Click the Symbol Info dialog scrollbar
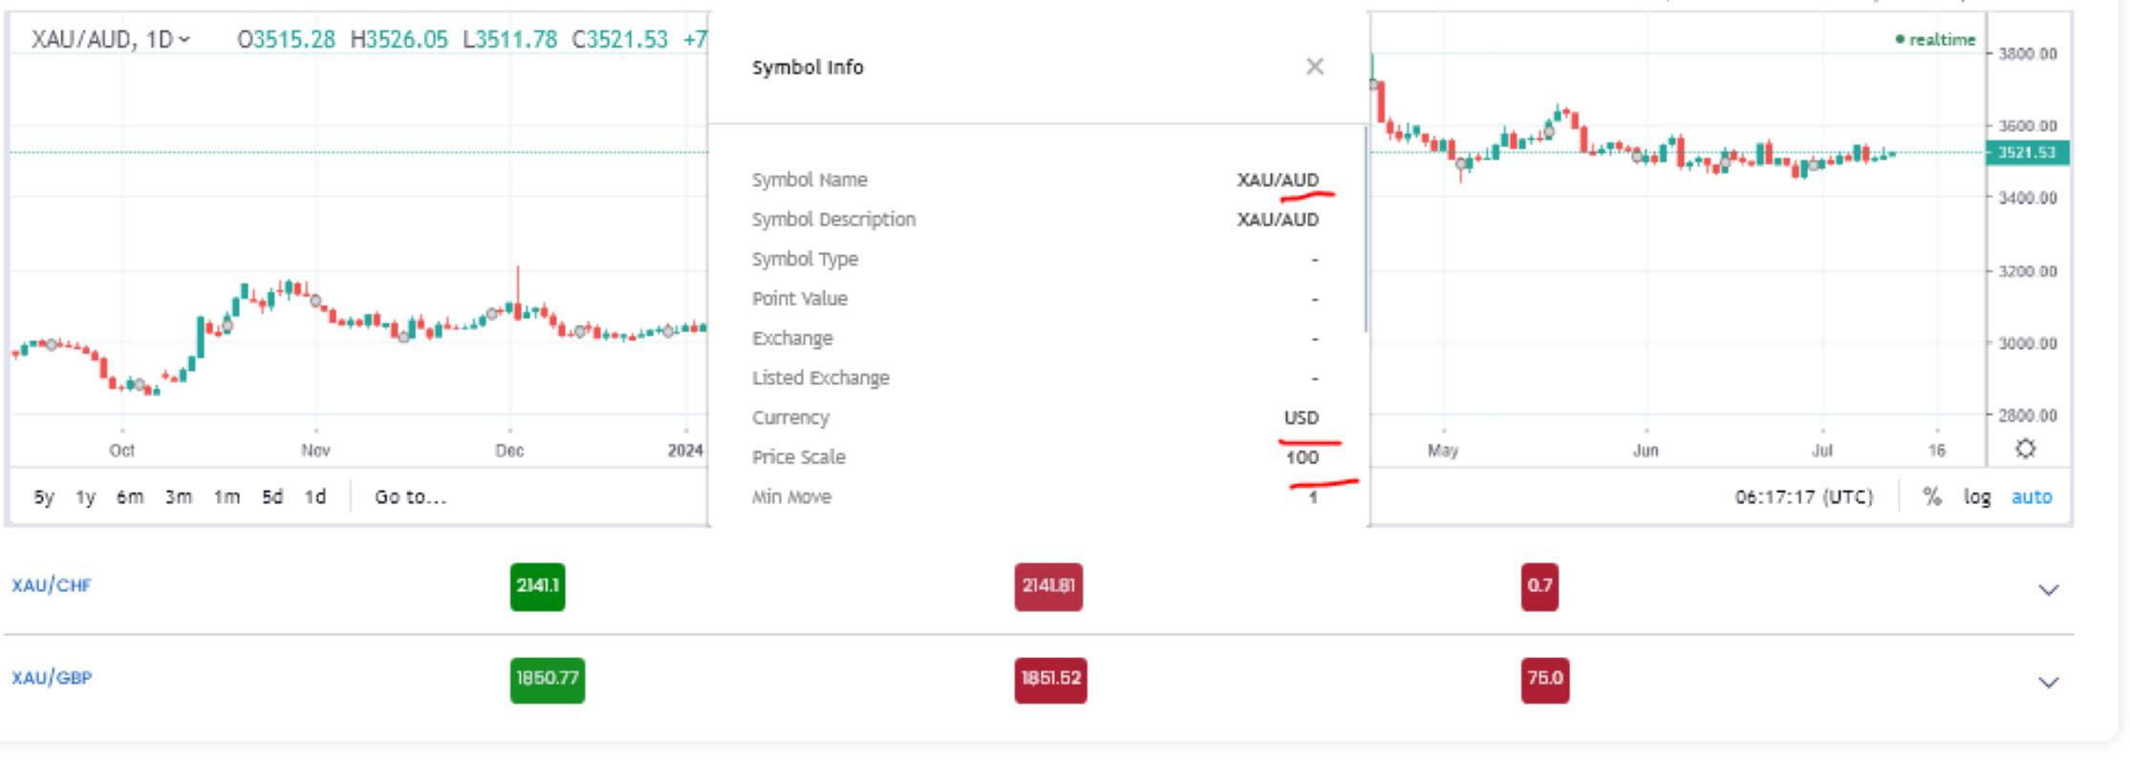The image size is (2130, 764). [x=1366, y=229]
